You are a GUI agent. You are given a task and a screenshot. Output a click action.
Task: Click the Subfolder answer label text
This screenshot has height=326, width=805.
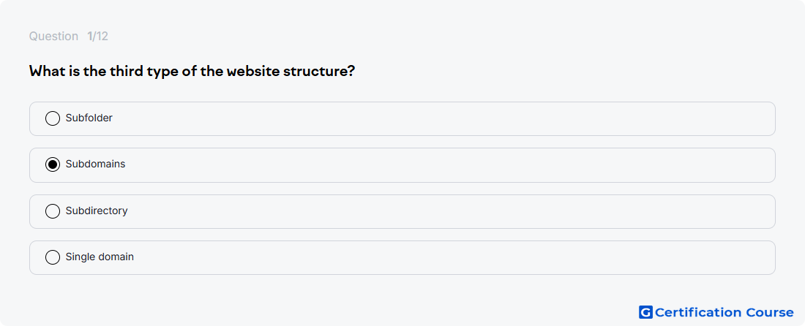[x=89, y=118]
